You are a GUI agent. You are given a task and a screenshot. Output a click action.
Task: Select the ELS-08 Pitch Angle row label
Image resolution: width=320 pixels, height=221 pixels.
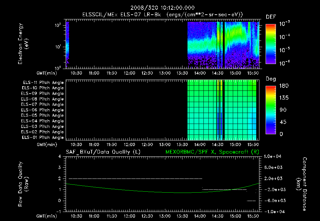click(42, 99)
